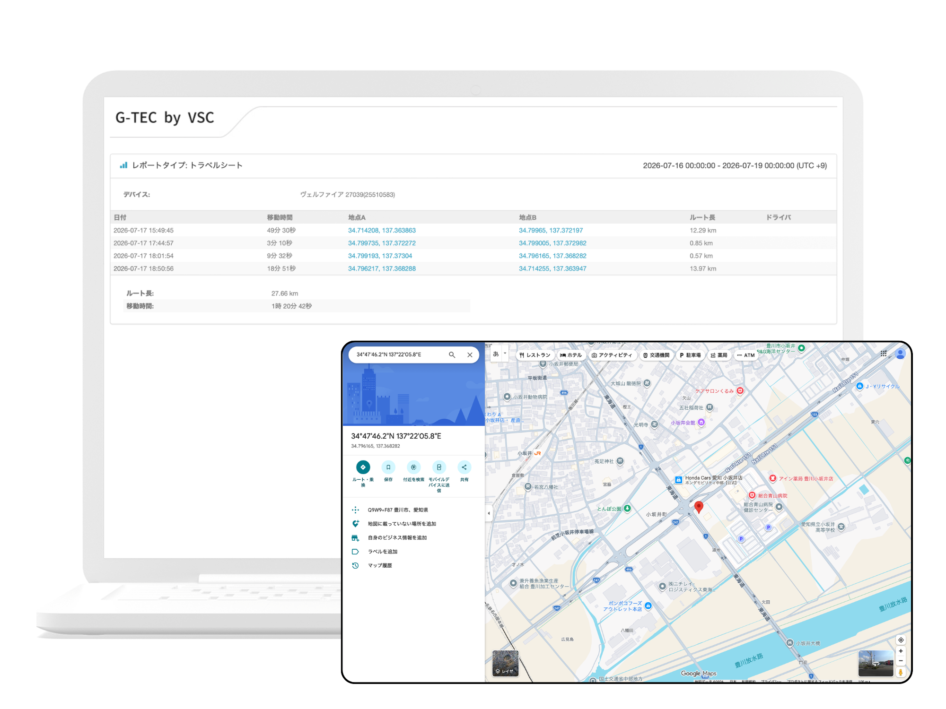946x709 pixels.
Task: Click the 五社稲荷社 shrine marker
Action: [x=709, y=407]
